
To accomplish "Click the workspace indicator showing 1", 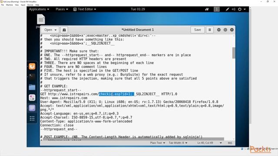I will pyautogui.click(x=216, y=9).
